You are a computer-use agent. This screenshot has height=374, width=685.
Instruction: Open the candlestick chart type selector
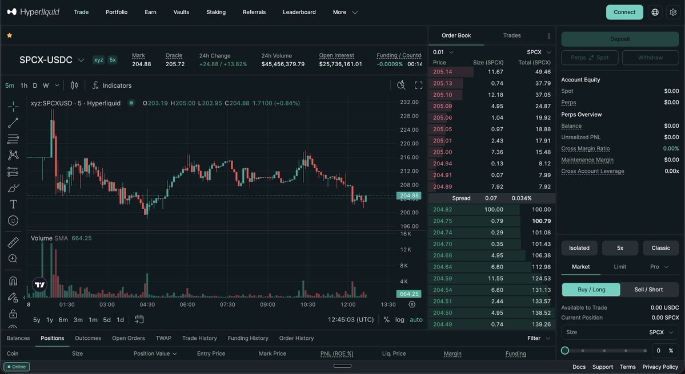74,86
